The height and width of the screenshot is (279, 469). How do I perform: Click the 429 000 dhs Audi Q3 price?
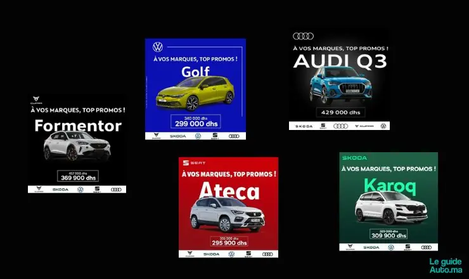(341, 113)
